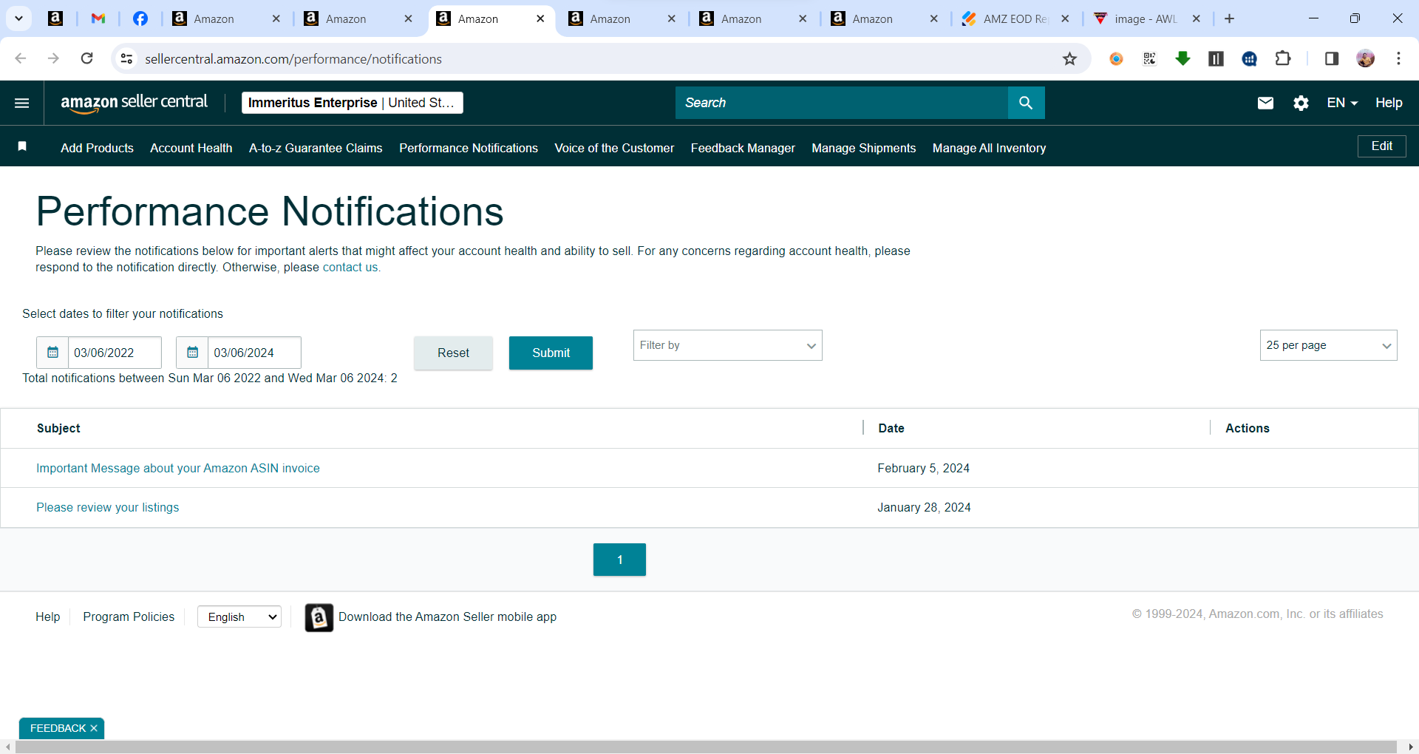Open Performance Notifications menu item

pyautogui.click(x=469, y=148)
